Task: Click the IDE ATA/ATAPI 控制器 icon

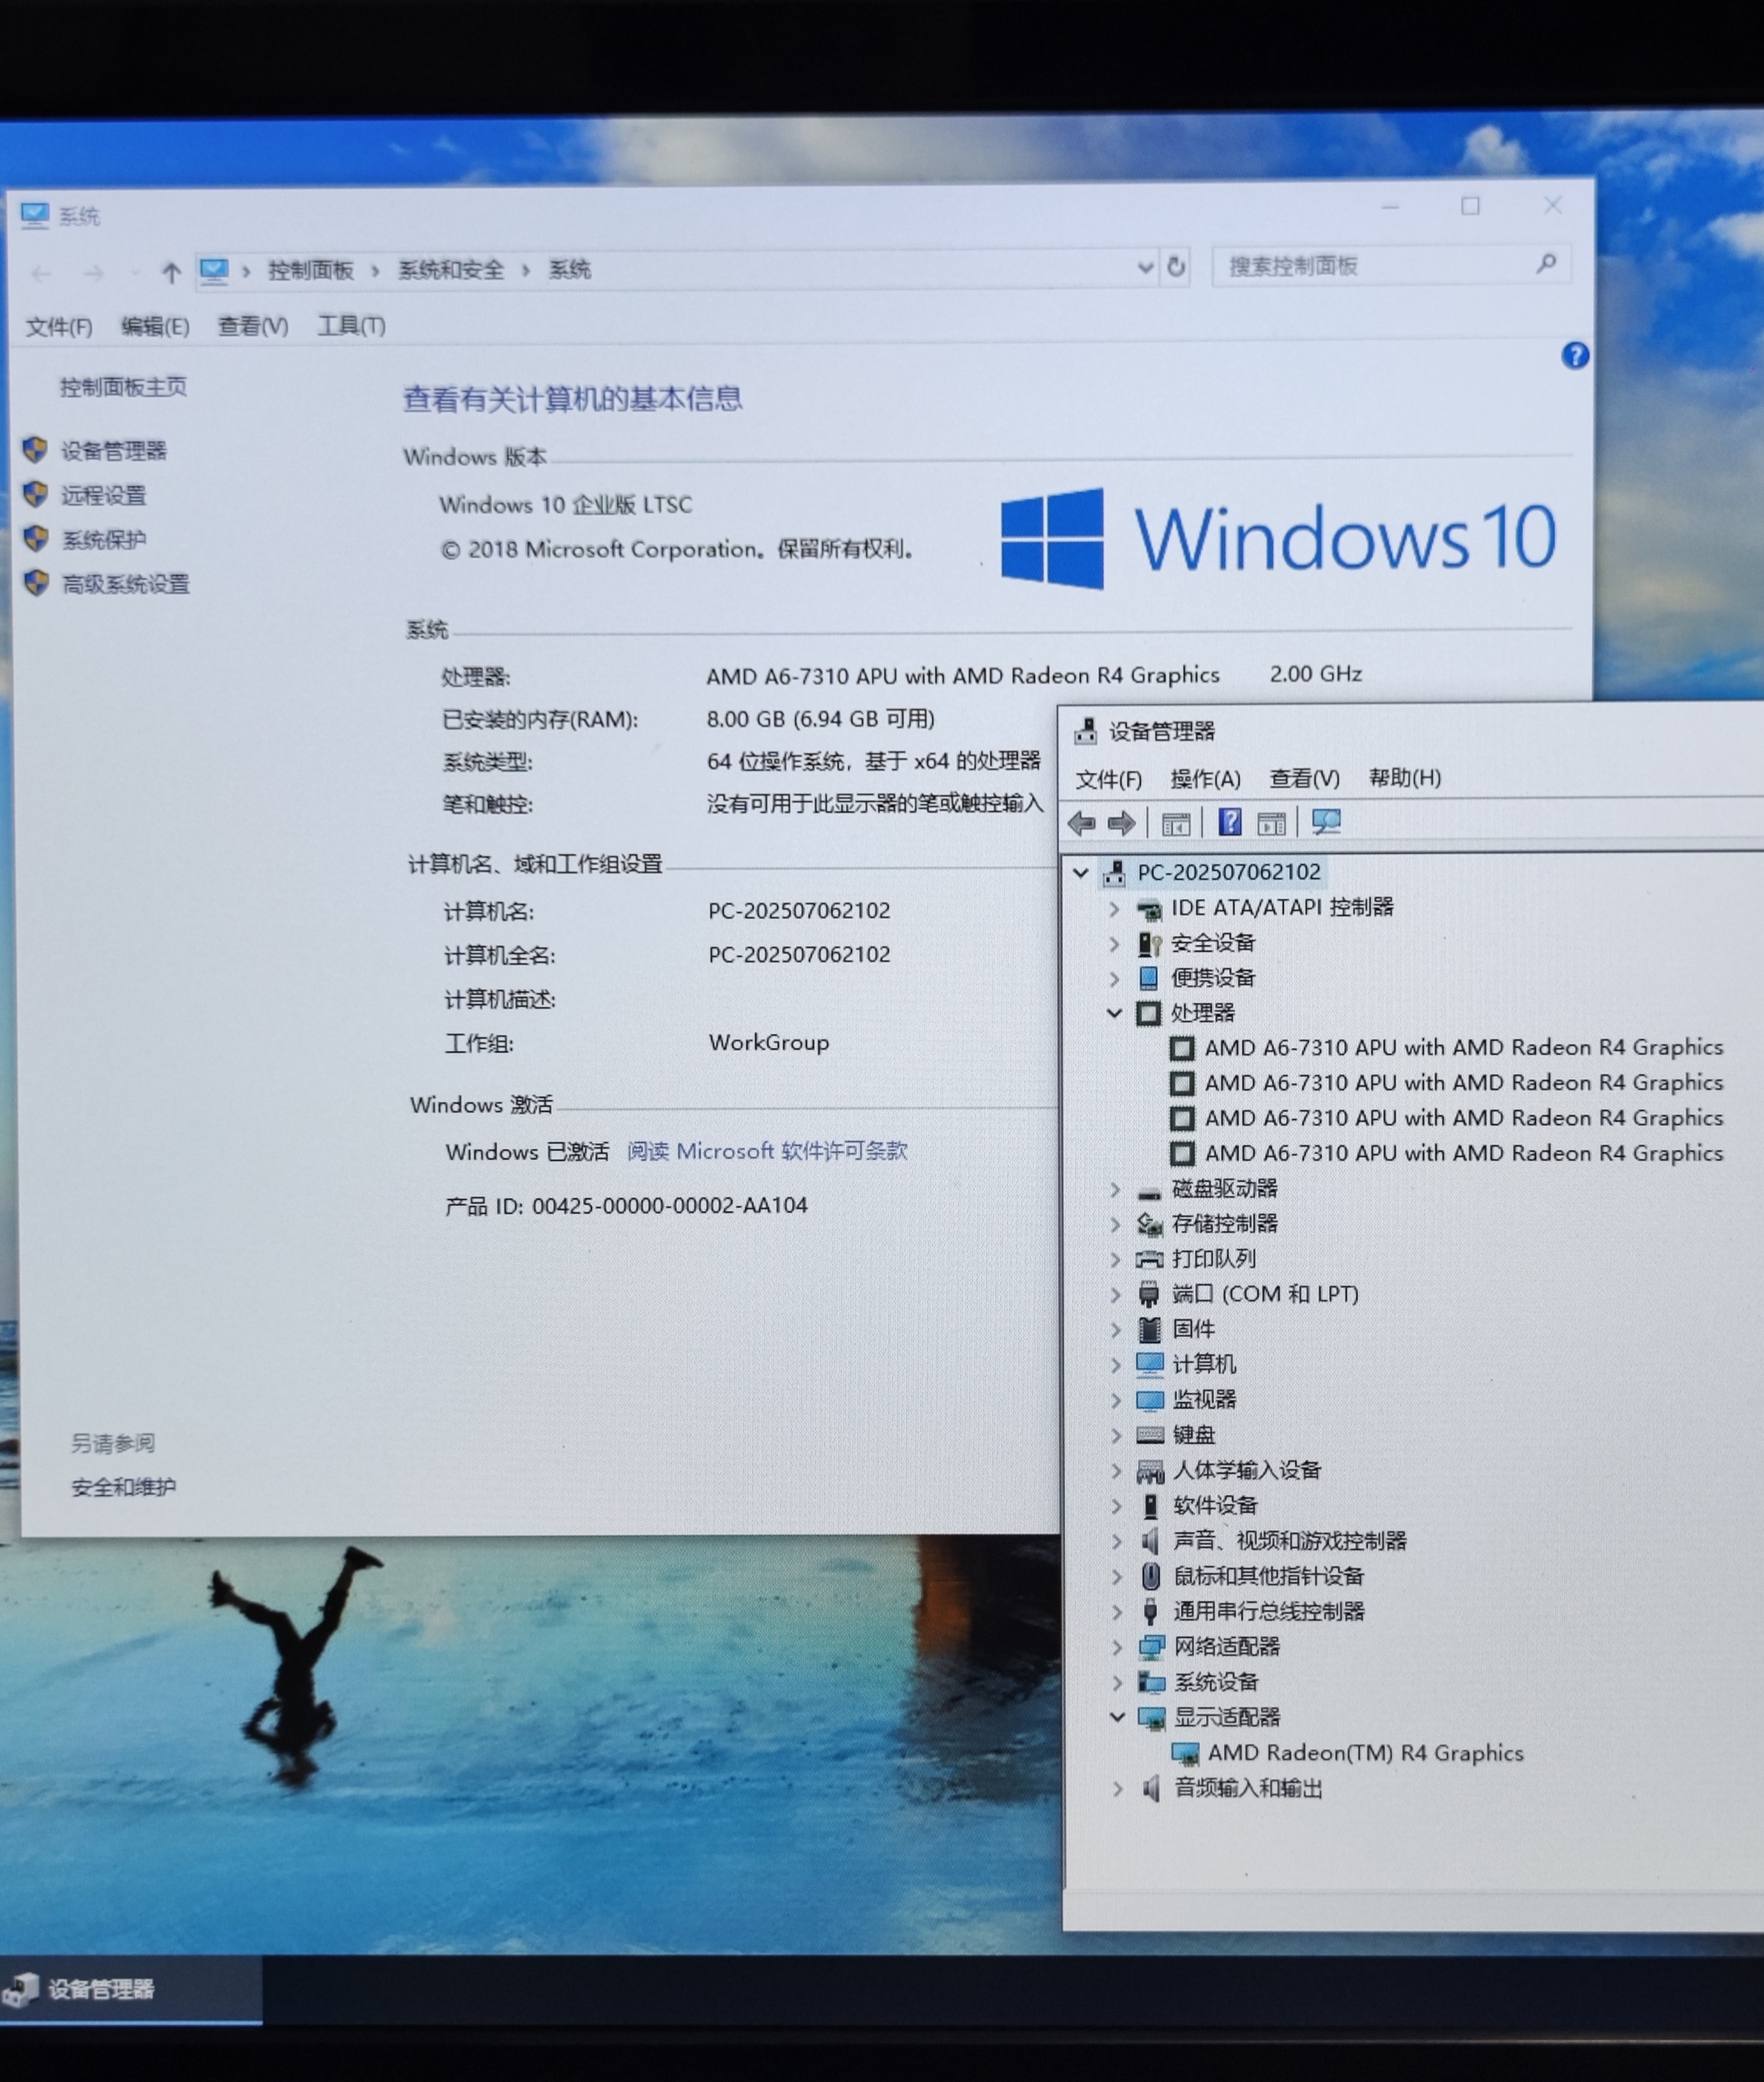Action: pyautogui.click(x=1149, y=909)
